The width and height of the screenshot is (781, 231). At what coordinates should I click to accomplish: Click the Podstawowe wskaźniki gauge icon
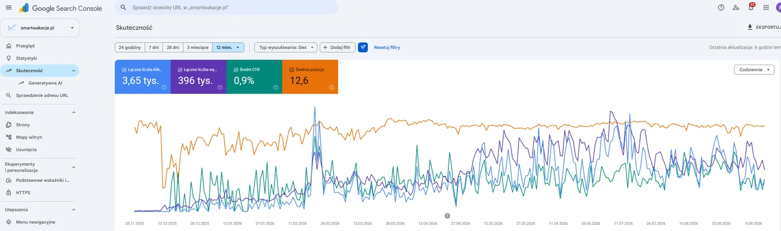8,180
